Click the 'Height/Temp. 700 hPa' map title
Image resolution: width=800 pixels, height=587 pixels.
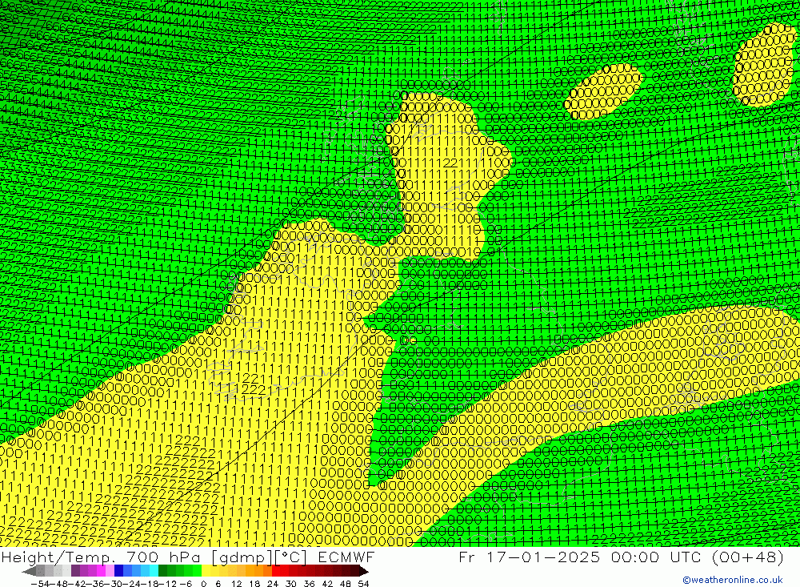102,557
